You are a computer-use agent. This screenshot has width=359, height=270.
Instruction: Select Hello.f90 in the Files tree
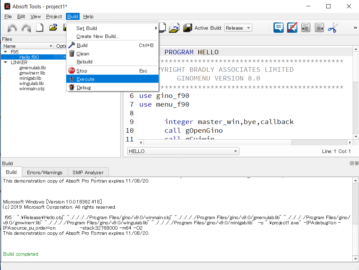pyautogui.click(x=29, y=57)
